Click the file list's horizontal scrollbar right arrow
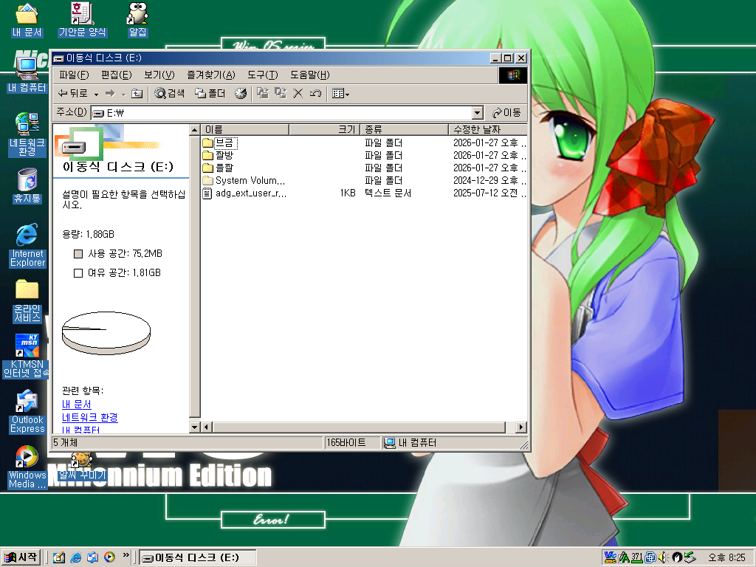The width and height of the screenshot is (756, 567). [x=521, y=427]
